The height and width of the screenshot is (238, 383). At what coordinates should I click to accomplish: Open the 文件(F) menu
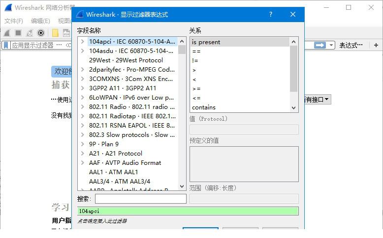(x=14, y=21)
